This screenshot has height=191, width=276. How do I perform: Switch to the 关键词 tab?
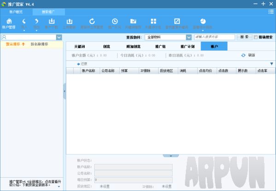(85, 46)
